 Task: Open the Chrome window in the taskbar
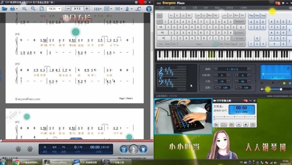(27, 162)
